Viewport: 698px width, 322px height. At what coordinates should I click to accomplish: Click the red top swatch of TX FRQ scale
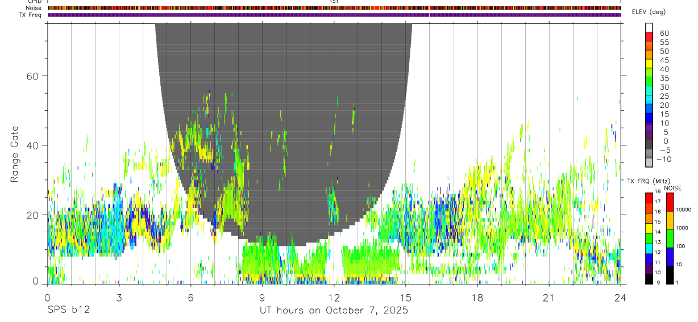(649, 198)
